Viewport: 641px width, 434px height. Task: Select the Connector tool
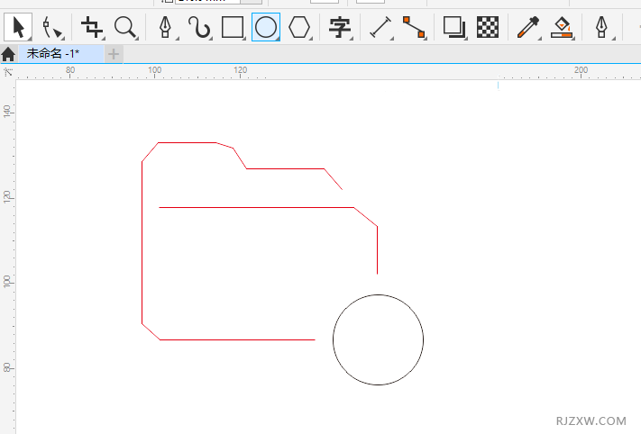tap(414, 27)
